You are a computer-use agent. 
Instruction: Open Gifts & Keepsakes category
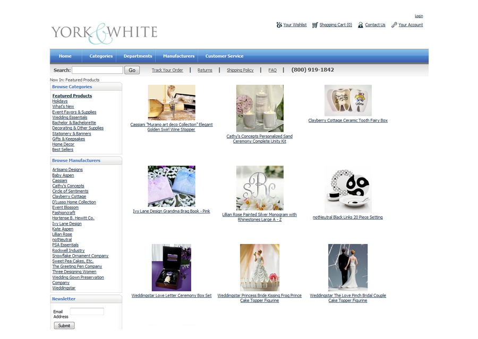69,139
